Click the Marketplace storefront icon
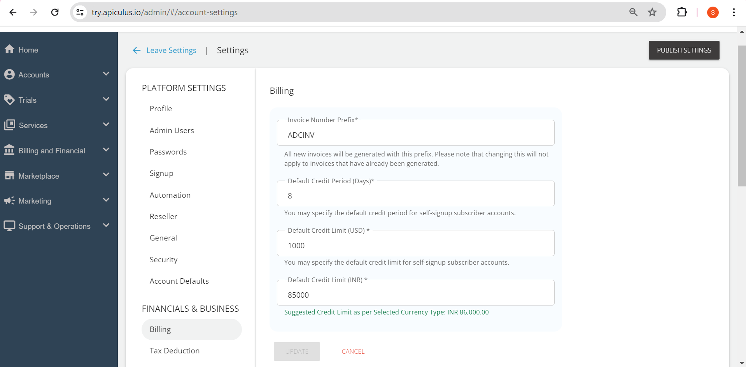This screenshot has width=746, height=367. pyautogui.click(x=10, y=176)
